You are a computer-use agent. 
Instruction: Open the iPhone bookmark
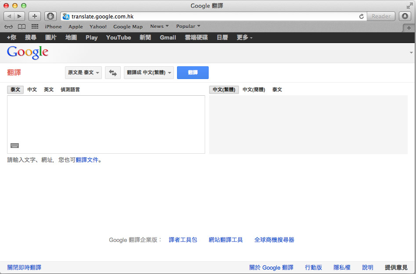click(x=53, y=27)
